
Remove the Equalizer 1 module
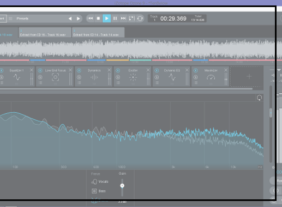pyautogui.click(x=32, y=70)
